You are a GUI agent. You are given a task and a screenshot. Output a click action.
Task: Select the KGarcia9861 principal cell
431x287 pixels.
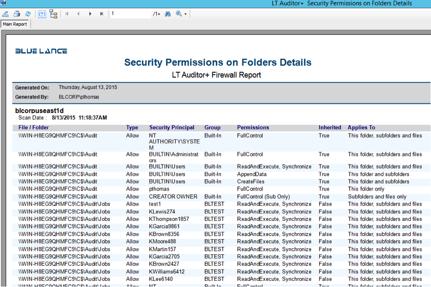tap(164, 227)
